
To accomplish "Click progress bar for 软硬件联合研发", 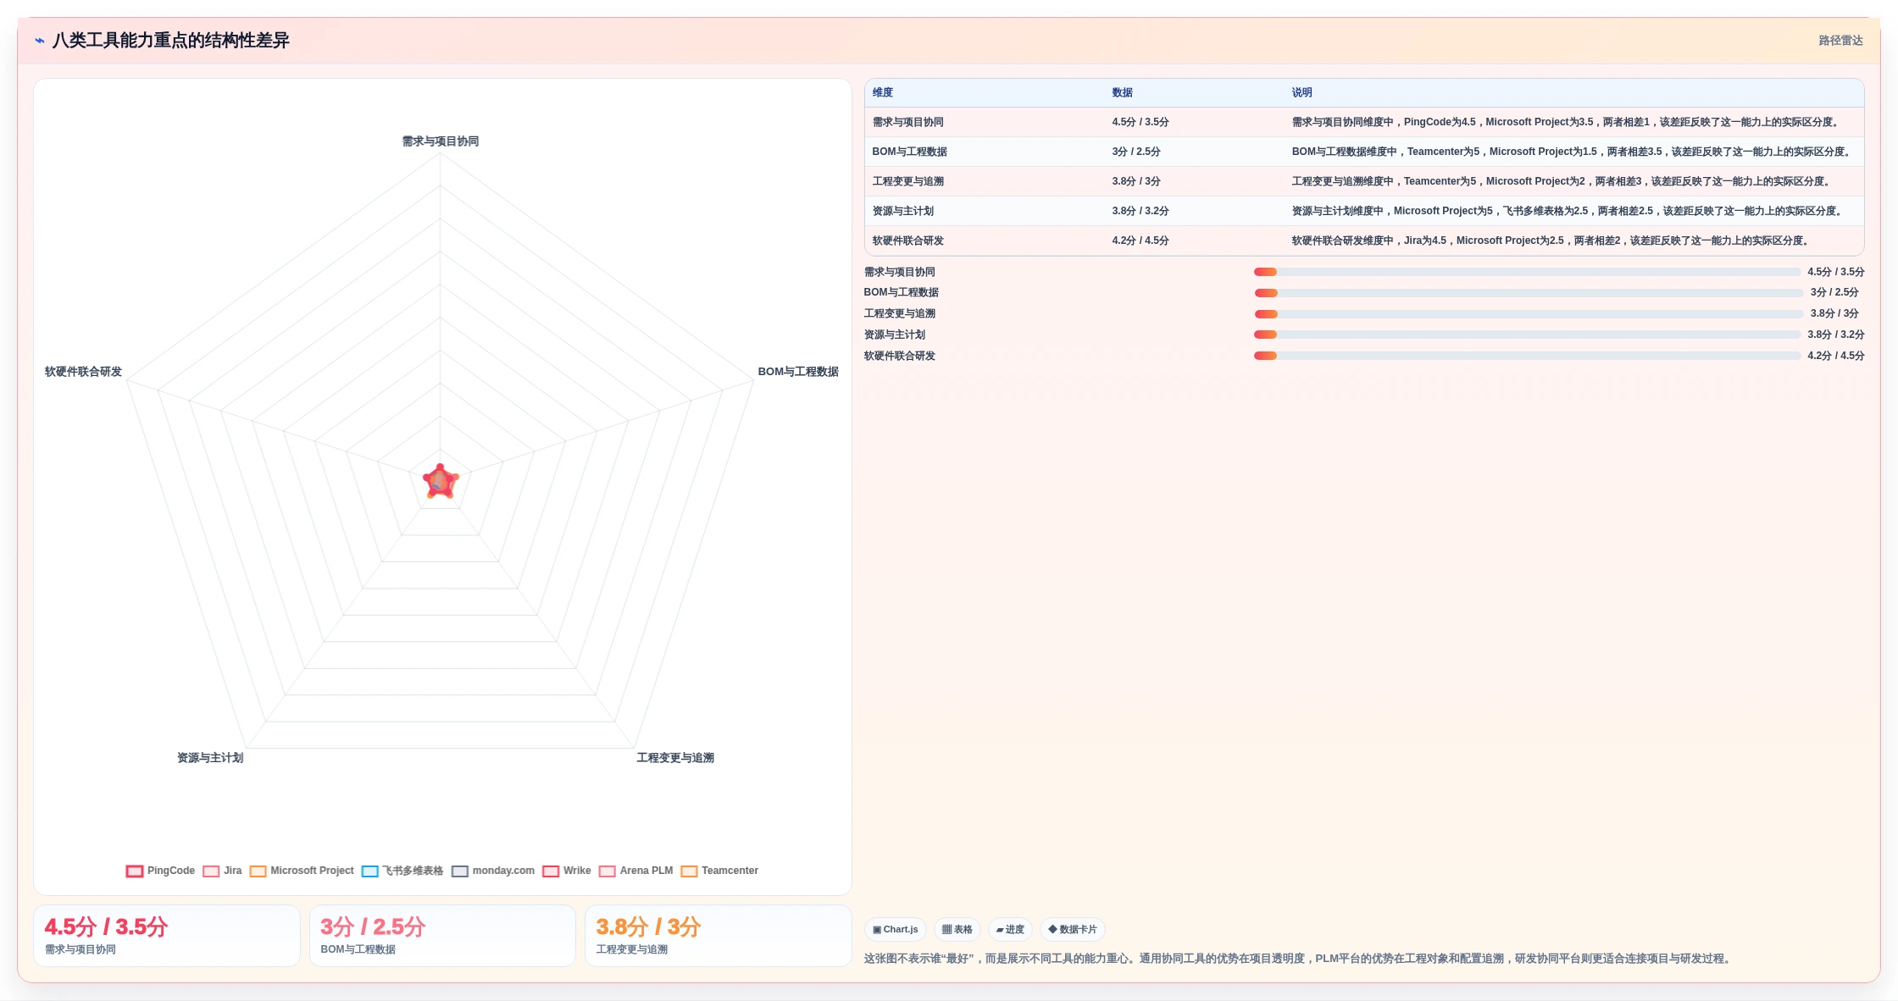I will pyautogui.click(x=1528, y=356).
